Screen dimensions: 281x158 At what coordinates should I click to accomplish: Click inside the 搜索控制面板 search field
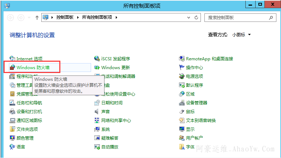[240, 18]
